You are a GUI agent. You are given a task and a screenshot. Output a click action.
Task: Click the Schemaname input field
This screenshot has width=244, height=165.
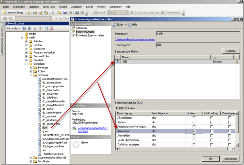(198, 45)
